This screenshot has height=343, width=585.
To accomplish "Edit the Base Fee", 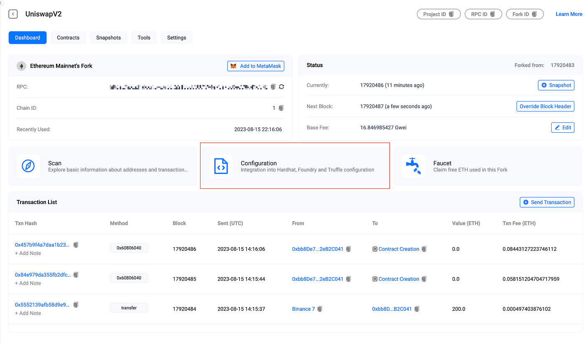I will tap(562, 128).
